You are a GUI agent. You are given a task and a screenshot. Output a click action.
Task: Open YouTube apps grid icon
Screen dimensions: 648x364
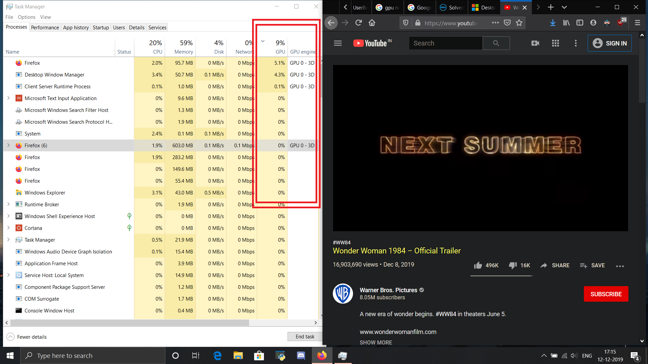click(x=556, y=43)
